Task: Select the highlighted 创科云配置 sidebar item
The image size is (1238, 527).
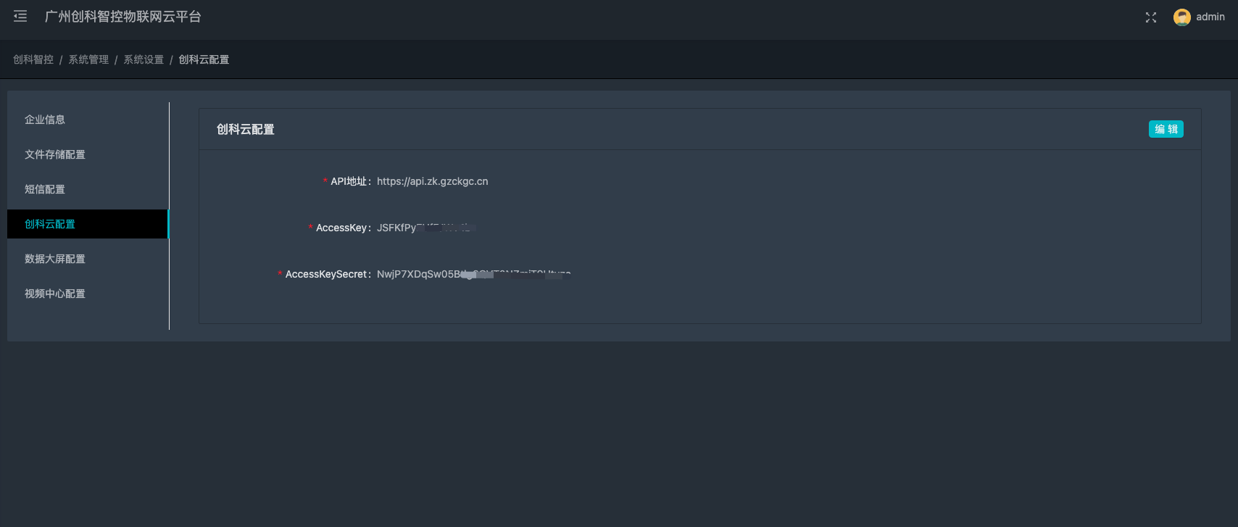Action: coord(50,224)
